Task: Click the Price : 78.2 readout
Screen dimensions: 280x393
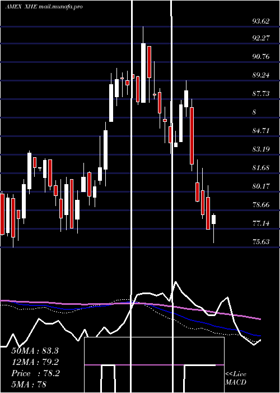Action: 35,373
